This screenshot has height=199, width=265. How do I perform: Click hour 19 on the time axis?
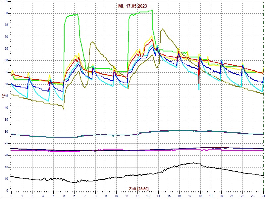211,195
